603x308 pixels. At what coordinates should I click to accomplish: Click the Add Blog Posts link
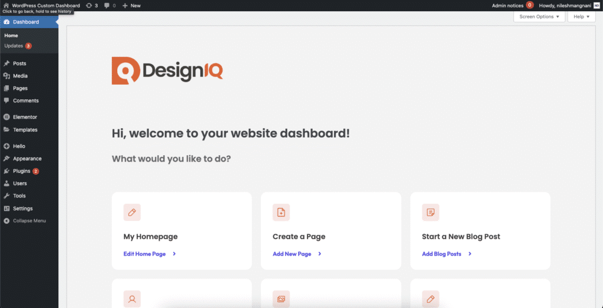(442, 254)
